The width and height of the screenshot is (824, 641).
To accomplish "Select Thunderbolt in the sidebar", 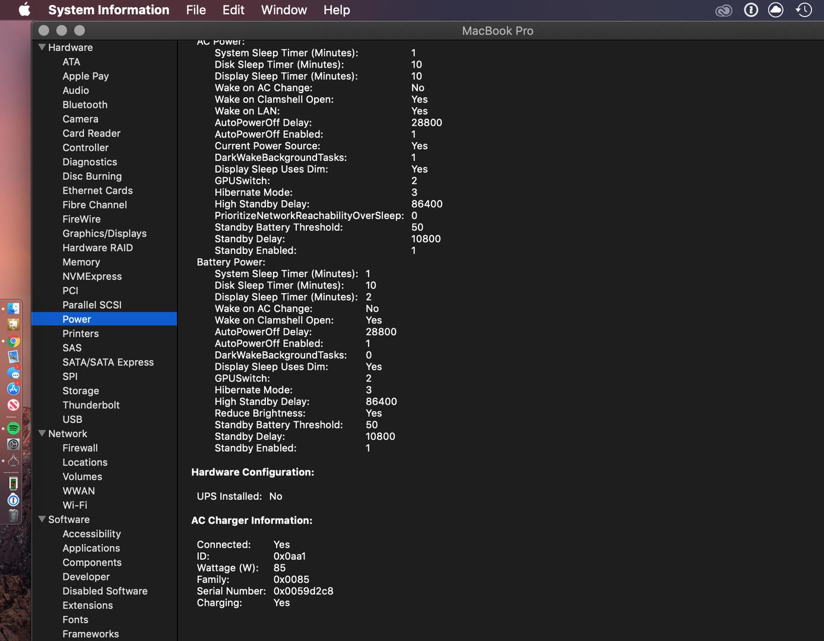I will coord(91,405).
